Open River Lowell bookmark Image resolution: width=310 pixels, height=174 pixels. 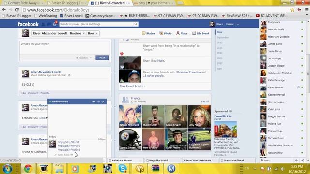click(71, 16)
